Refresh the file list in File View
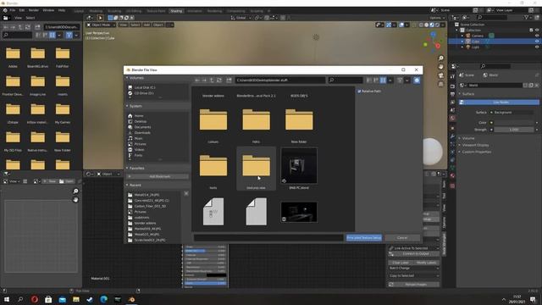542x305 pixels. pyautogui.click(x=219, y=80)
